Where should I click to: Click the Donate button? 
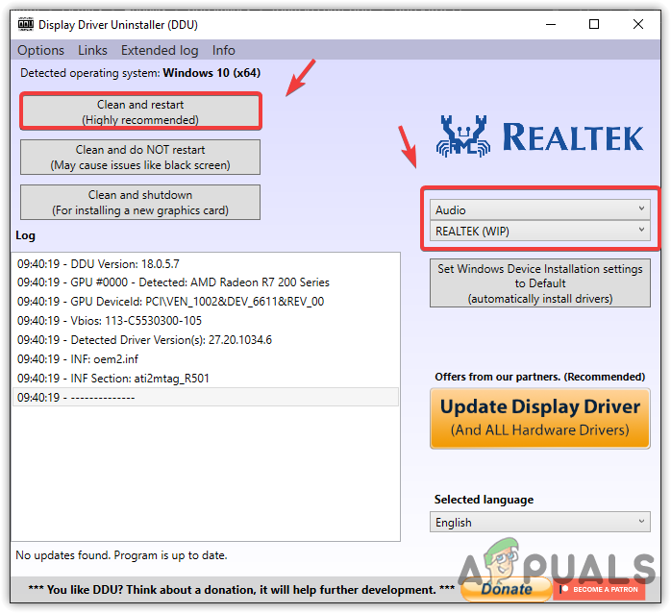point(507,589)
